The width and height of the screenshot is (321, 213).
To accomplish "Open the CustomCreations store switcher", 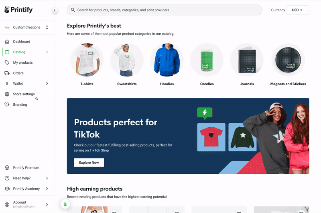I will click(x=27, y=27).
